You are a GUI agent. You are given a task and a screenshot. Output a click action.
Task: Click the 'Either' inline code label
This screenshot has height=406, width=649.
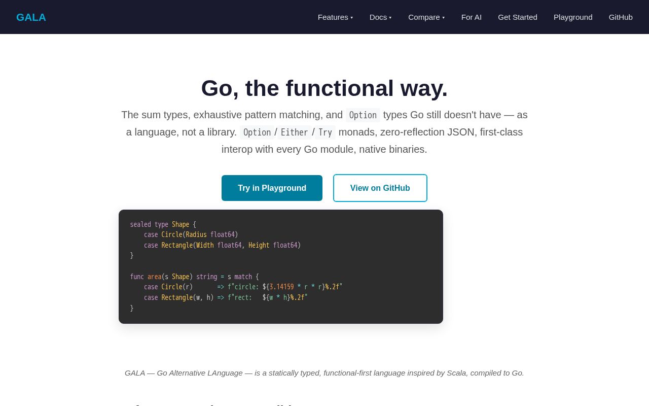pyautogui.click(x=294, y=132)
